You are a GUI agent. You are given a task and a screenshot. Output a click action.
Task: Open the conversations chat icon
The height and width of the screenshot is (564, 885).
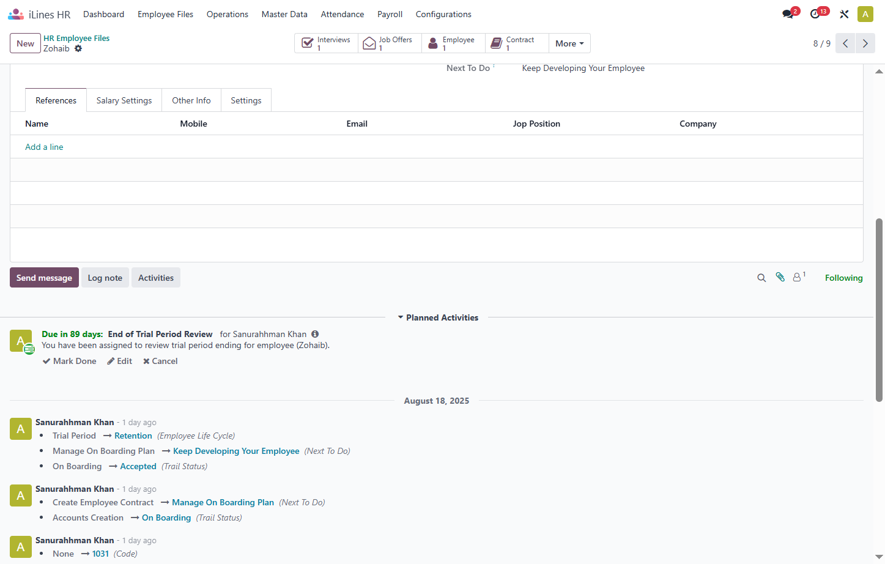788,14
